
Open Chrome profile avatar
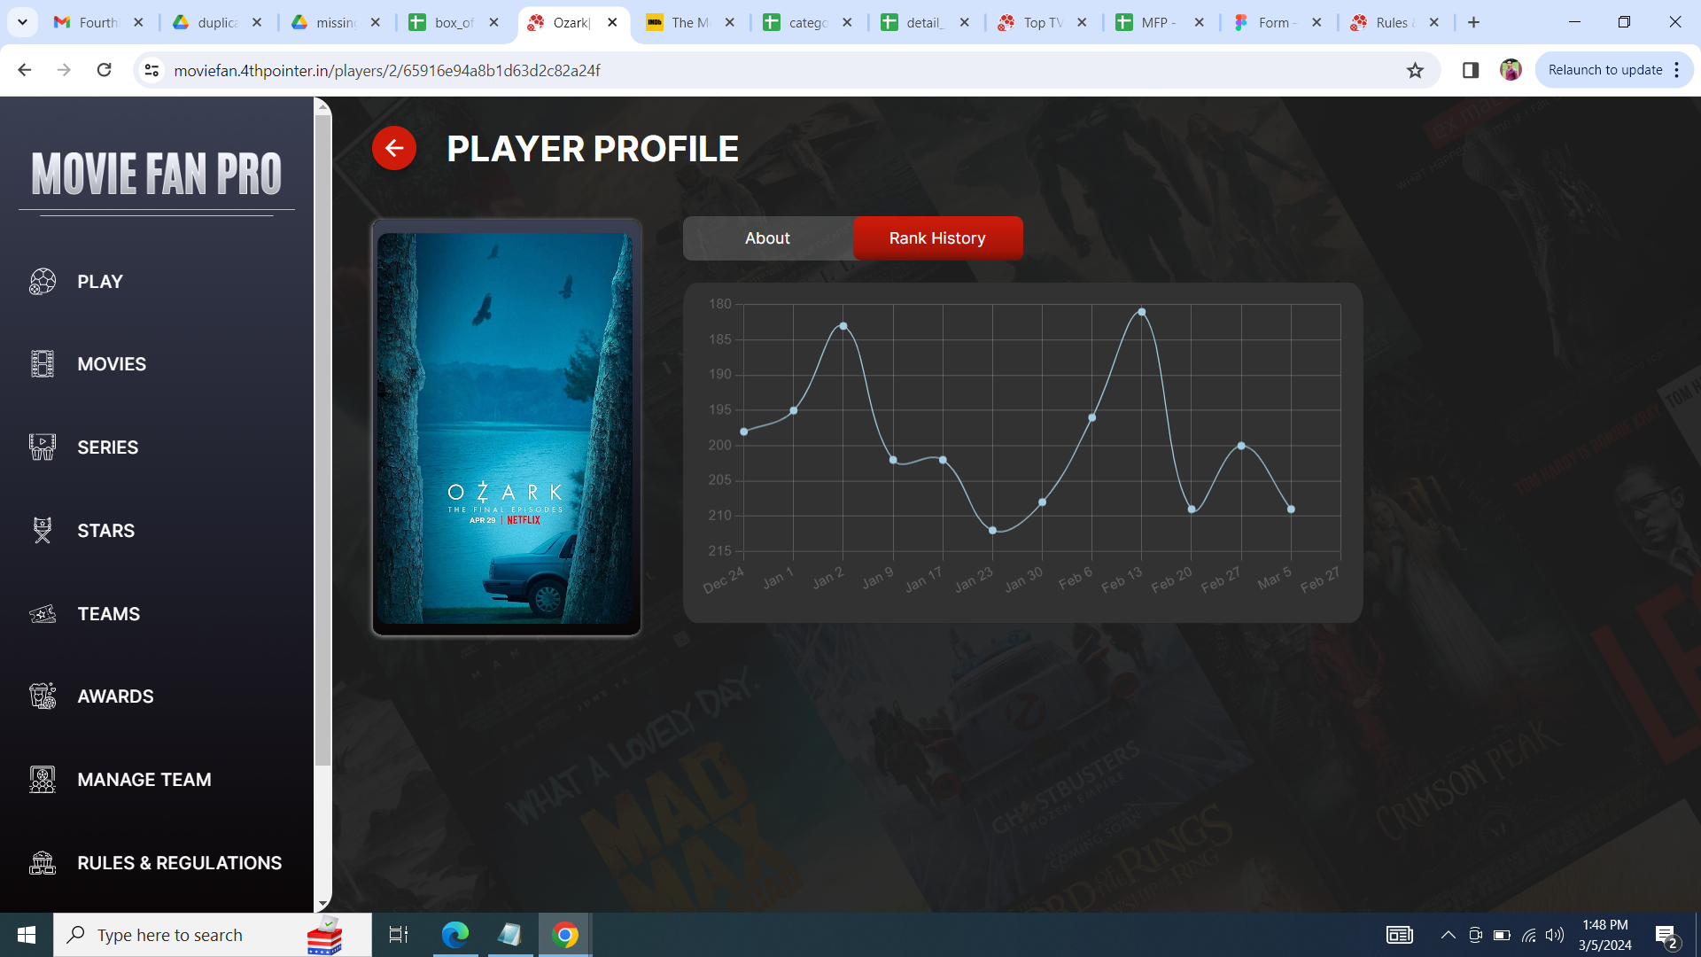click(x=1511, y=70)
